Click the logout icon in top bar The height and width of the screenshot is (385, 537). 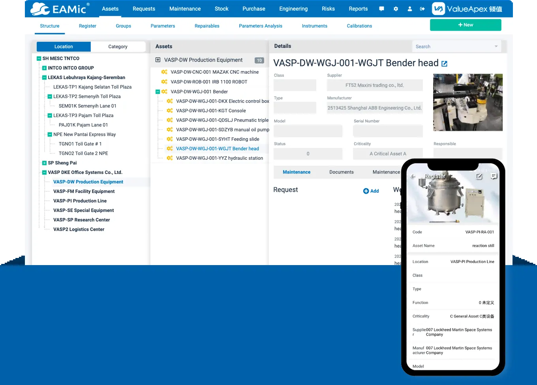click(422, 9)
